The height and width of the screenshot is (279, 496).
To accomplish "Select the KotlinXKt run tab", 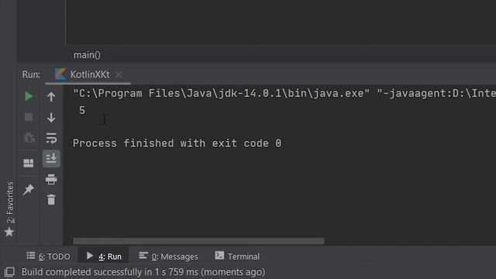I will (88, 74).
